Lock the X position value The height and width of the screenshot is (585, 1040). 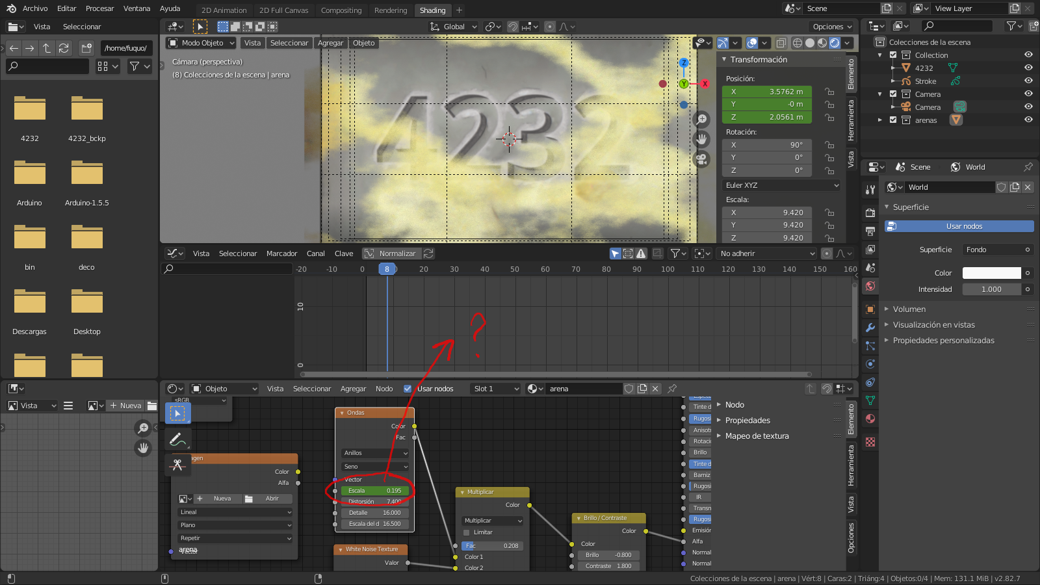tap(829, 92)
